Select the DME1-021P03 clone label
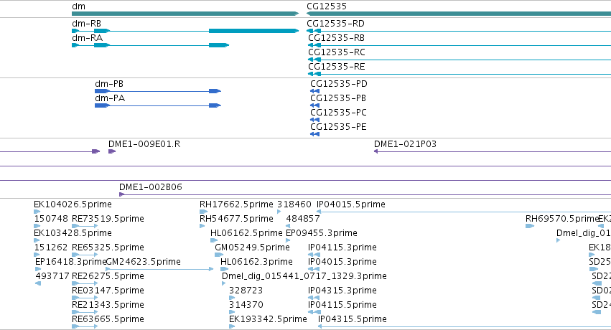611x330 pixels. pyautogui.click(x=405, y=144)
